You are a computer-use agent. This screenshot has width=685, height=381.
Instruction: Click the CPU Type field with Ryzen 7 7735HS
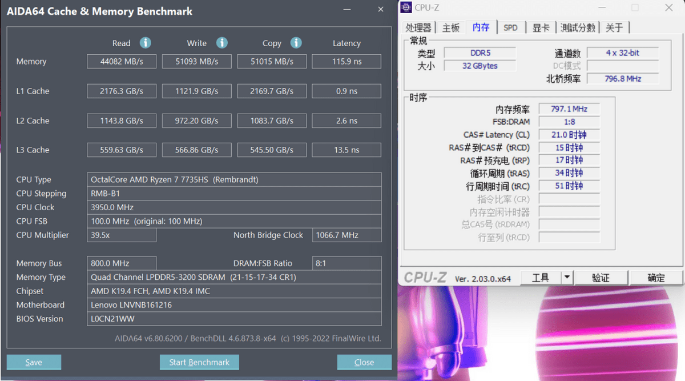pos(234,179)
